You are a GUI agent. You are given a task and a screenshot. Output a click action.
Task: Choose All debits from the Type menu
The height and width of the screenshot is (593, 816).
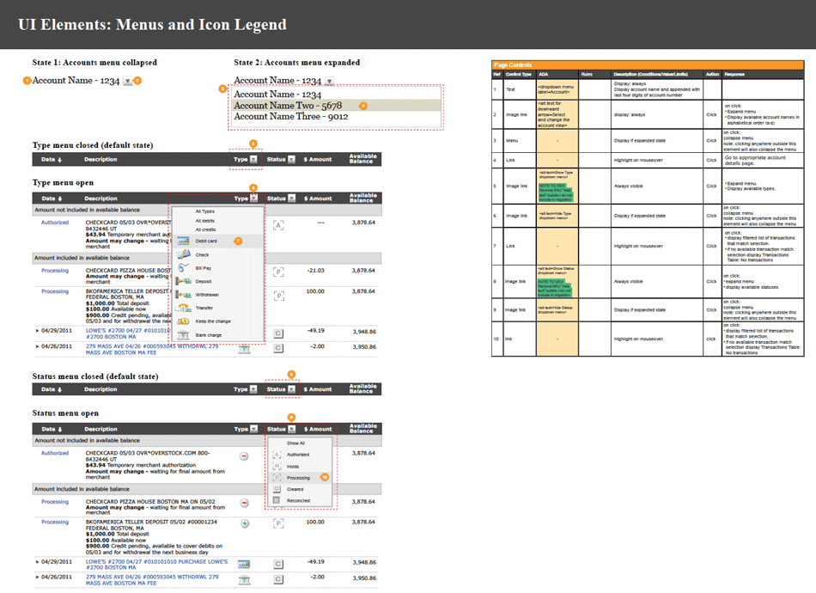click(x=206, y=221)
